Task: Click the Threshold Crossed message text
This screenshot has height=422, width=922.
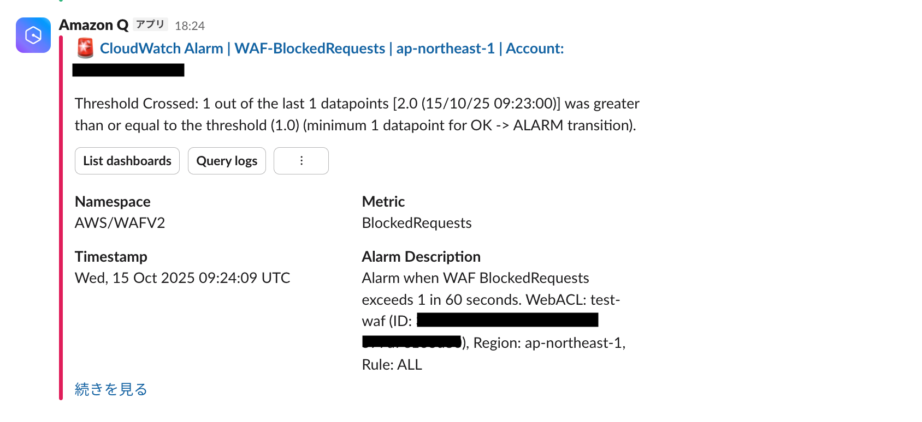Action: (357, 114)
